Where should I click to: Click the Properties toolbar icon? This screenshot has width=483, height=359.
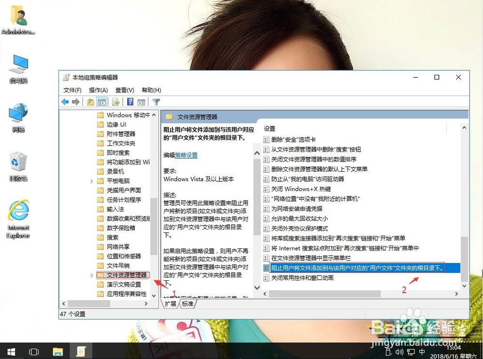(x=91, y=102)
